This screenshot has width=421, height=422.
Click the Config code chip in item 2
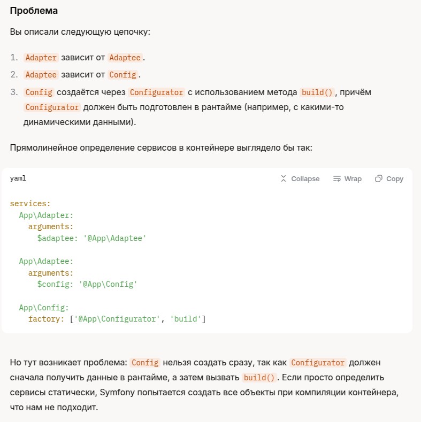(123, 75)
